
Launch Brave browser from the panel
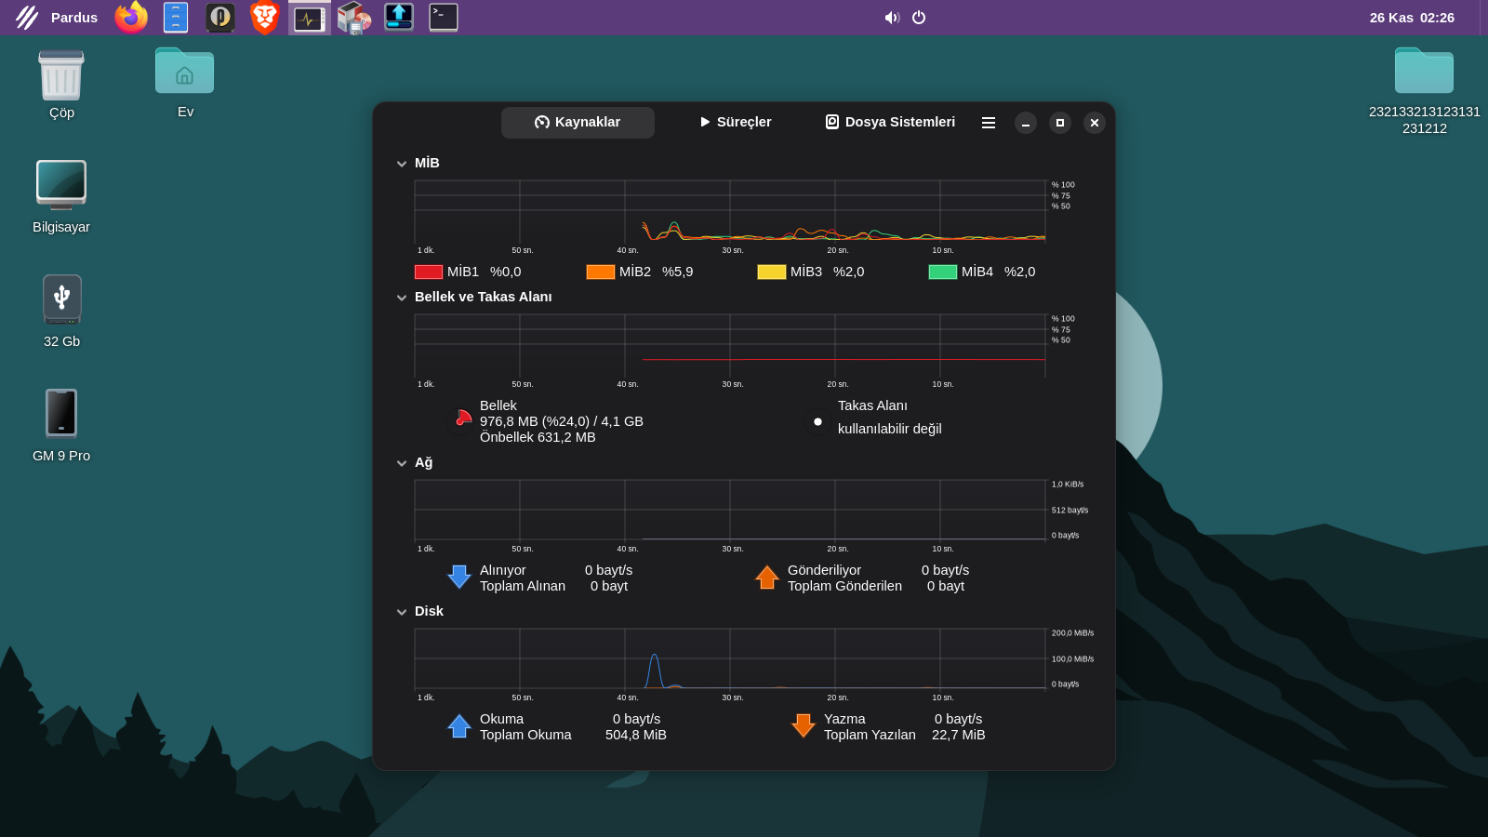click(x=265, y=18)
